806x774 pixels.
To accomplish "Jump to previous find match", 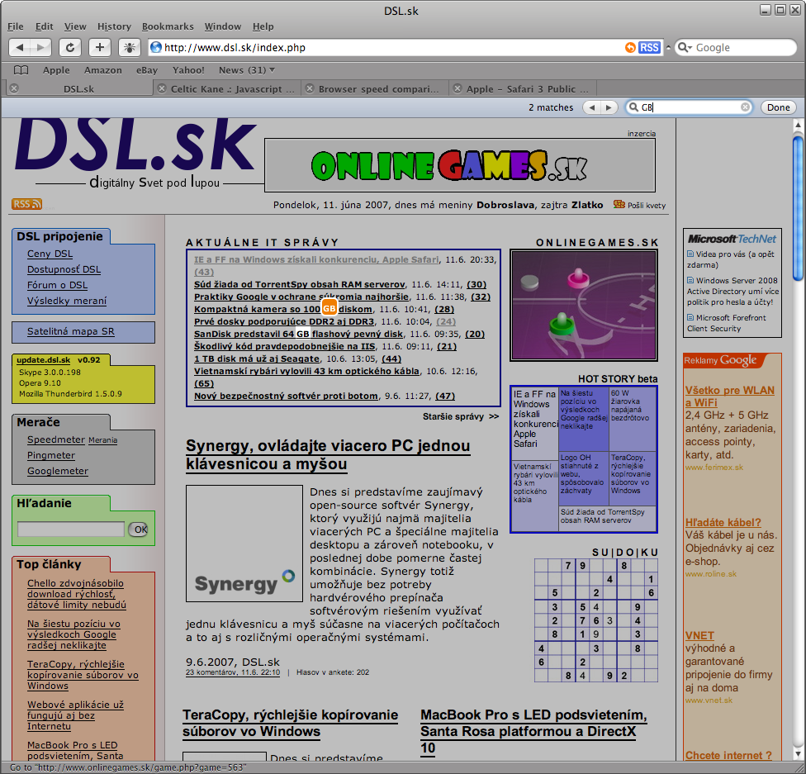I will [591, 107].
